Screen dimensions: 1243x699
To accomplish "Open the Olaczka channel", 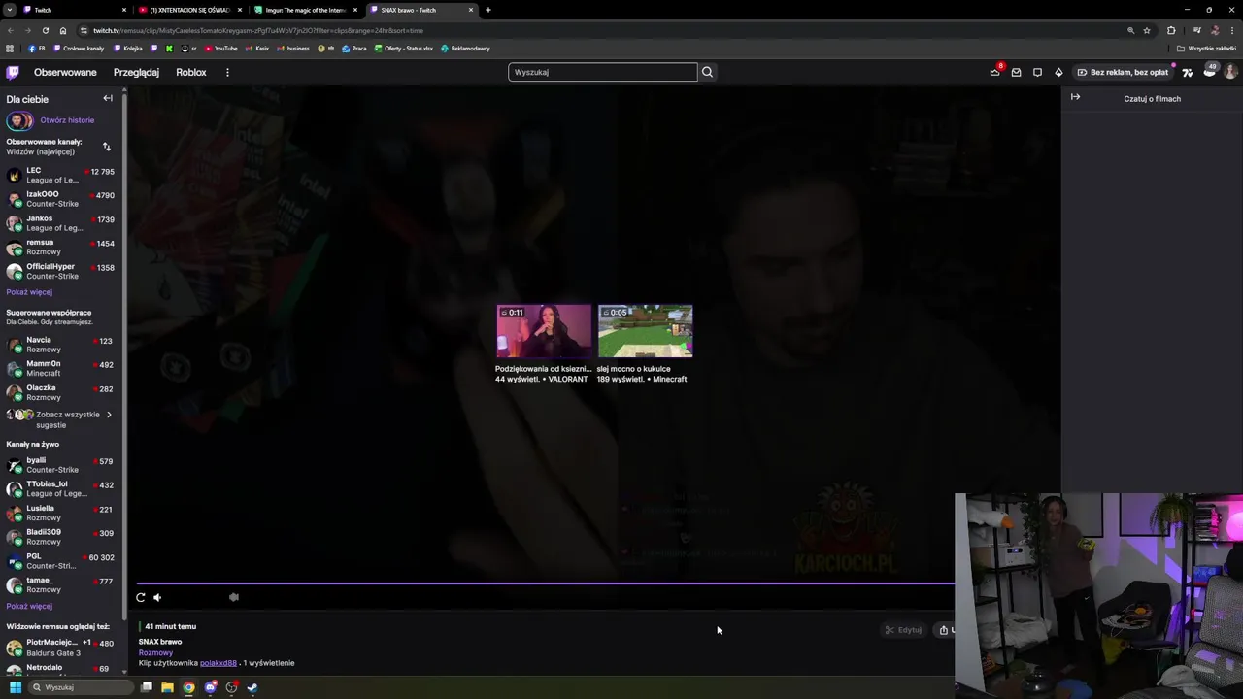I will point(60,392).
